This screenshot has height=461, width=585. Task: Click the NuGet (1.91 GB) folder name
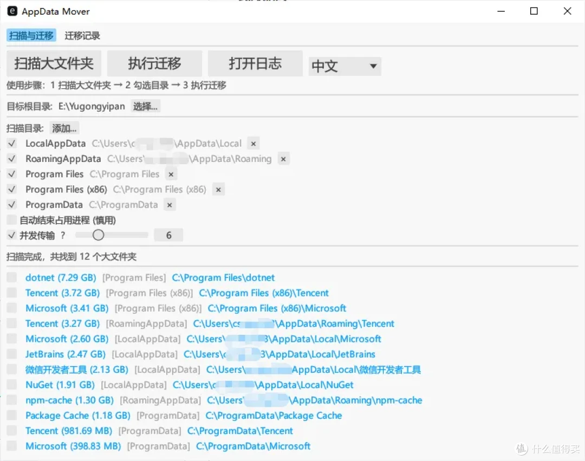click(x=60, y=385)
